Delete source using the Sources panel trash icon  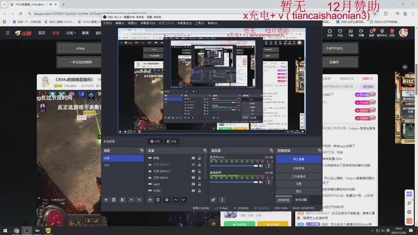tap(158, 200)
